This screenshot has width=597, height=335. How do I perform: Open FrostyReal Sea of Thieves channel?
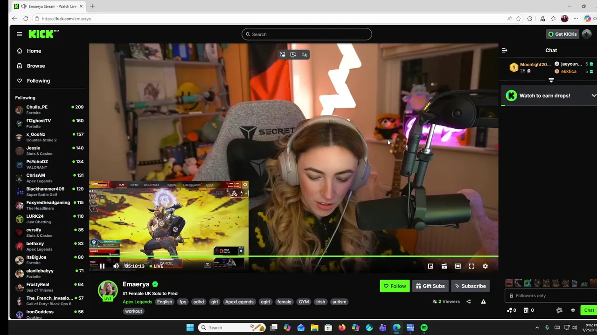[49, 287]
